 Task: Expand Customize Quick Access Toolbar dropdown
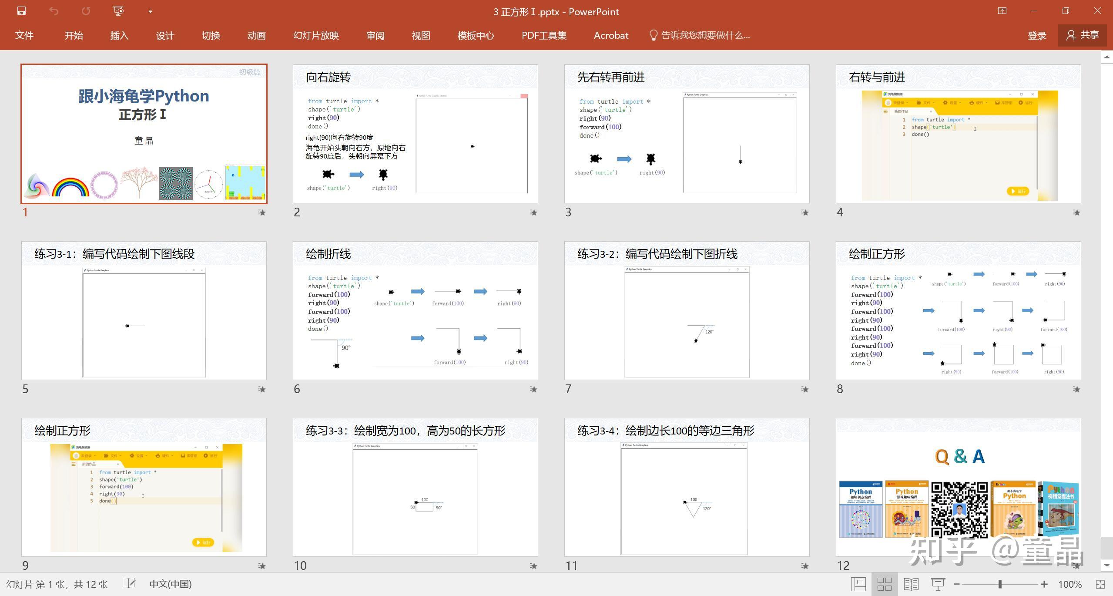pos(150,12)
